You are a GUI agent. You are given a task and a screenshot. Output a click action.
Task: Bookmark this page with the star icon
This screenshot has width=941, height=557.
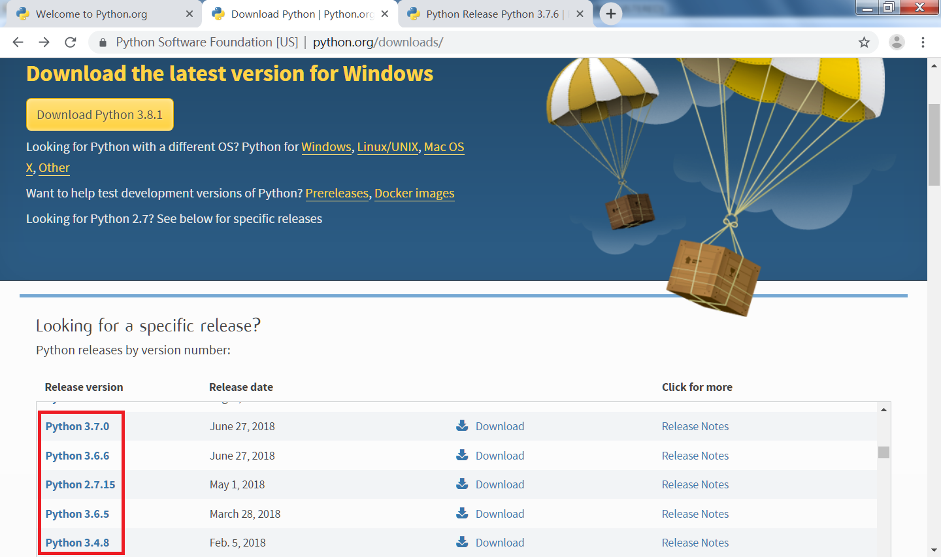pyautogui.click(x=864, y=42)
